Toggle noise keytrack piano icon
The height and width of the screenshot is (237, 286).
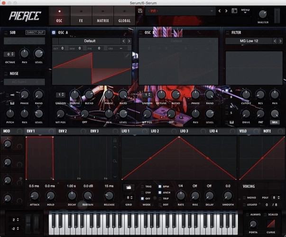[12, 103]
